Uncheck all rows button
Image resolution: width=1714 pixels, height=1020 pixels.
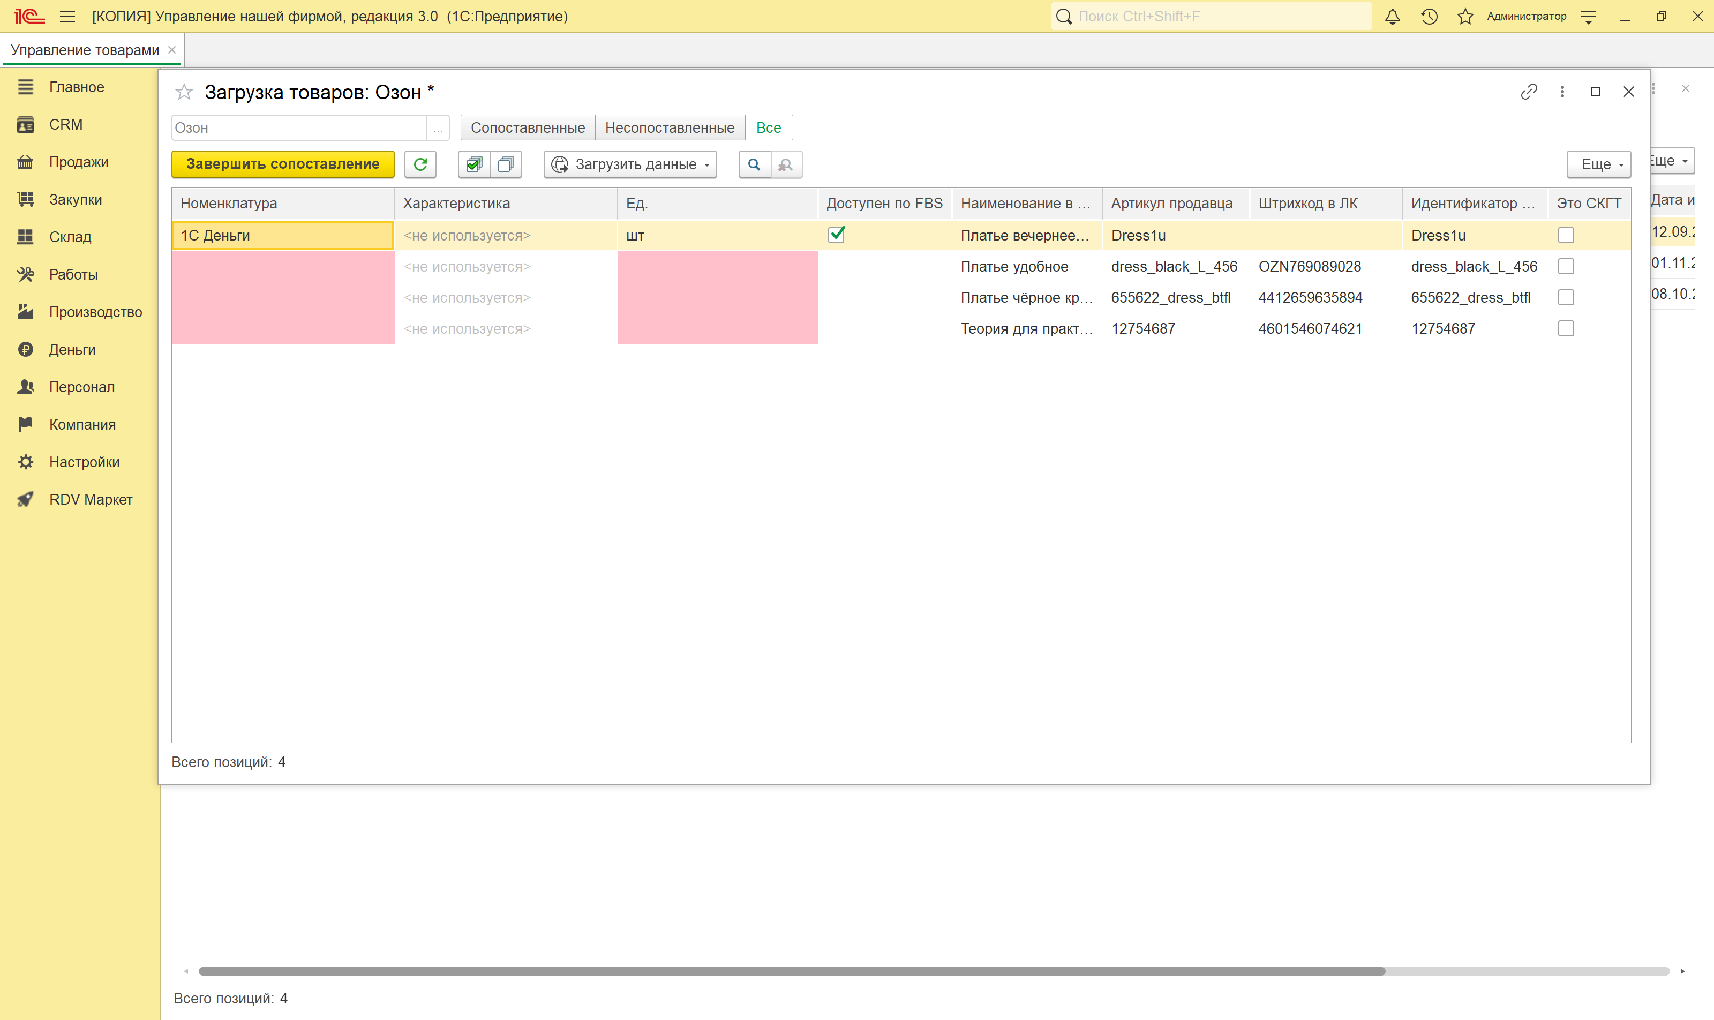pyautogui.click(x=507, y=164)
